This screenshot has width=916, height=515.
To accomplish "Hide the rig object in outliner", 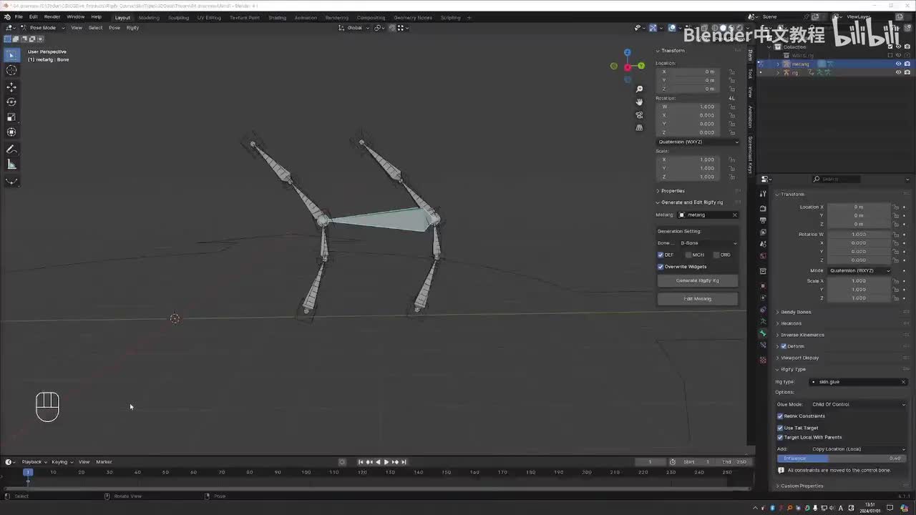I will click(x=899, y=72).
